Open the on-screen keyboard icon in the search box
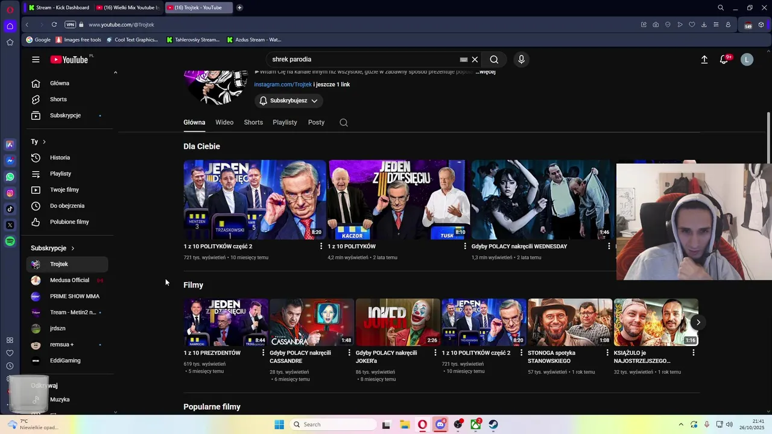 [463, 59]
